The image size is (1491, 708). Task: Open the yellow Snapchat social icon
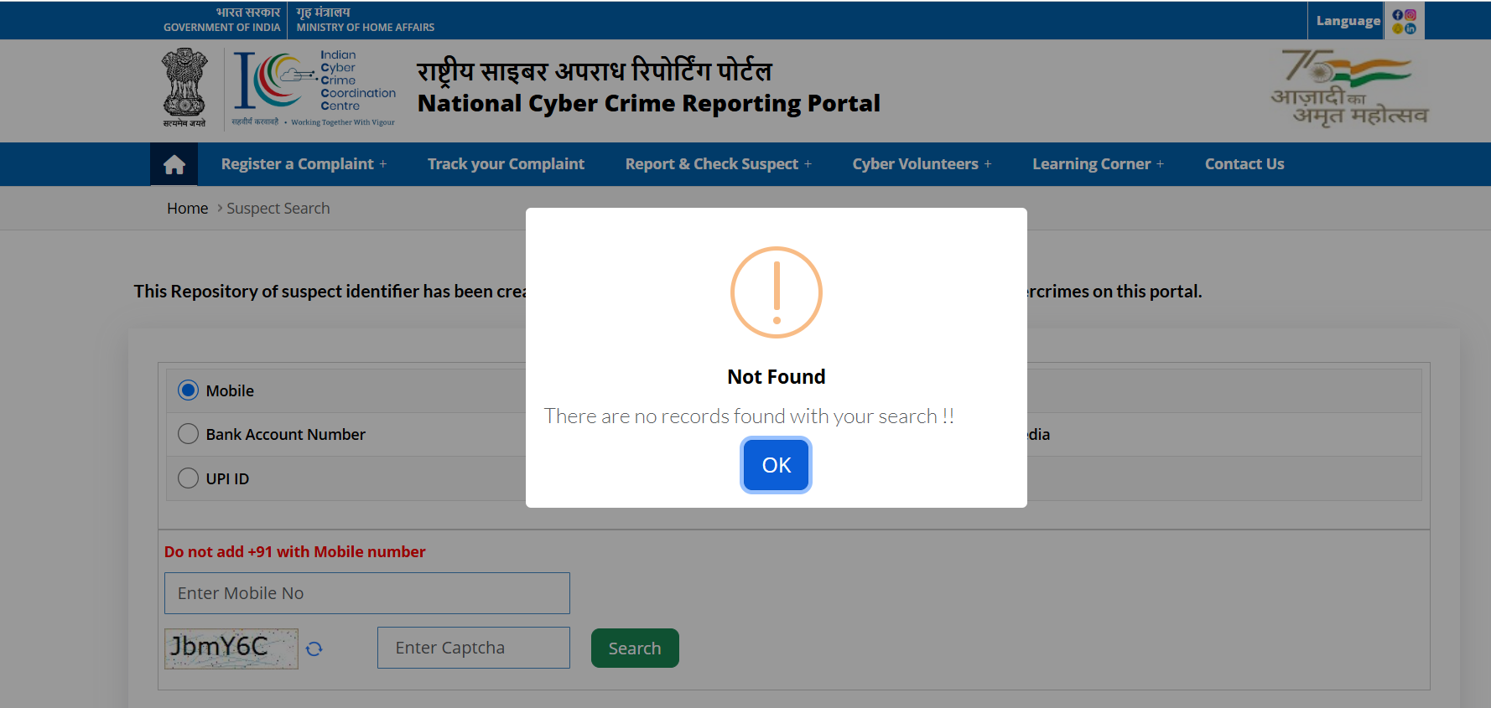1398,28
